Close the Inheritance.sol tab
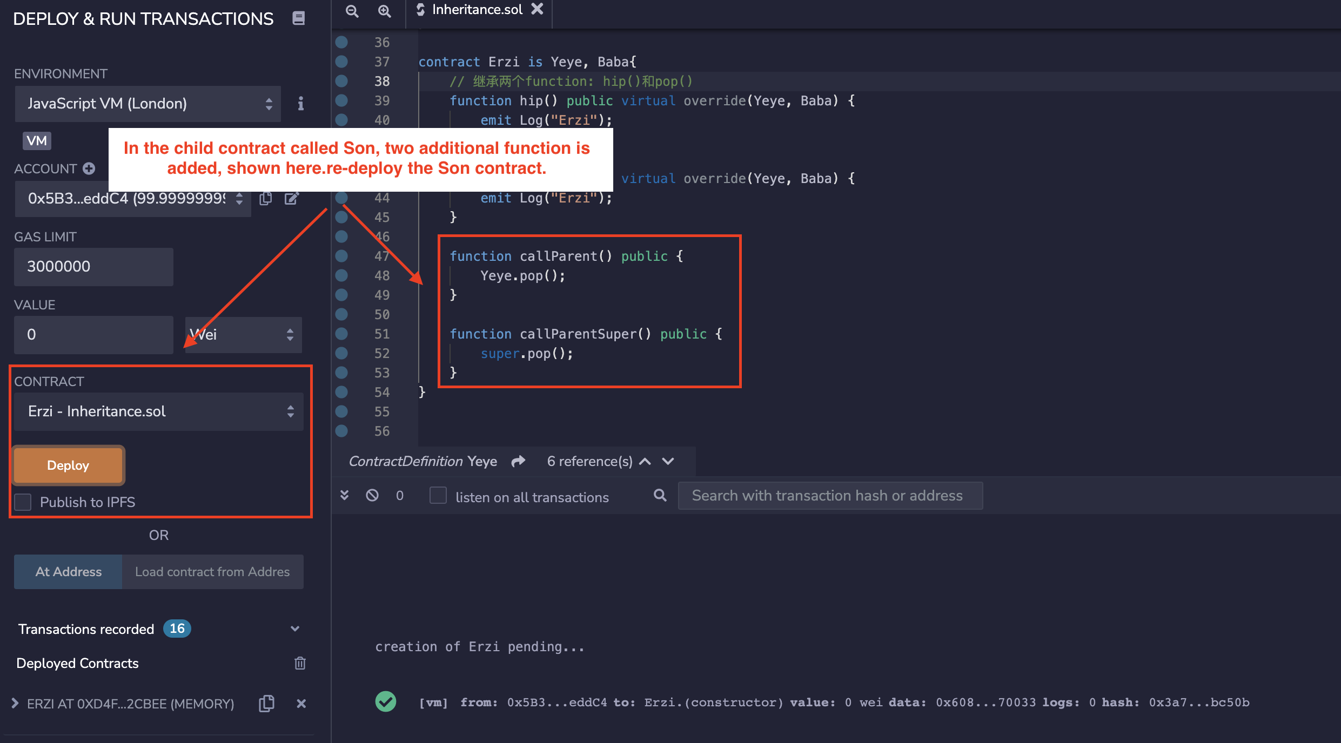 click(x=537, y=9)
